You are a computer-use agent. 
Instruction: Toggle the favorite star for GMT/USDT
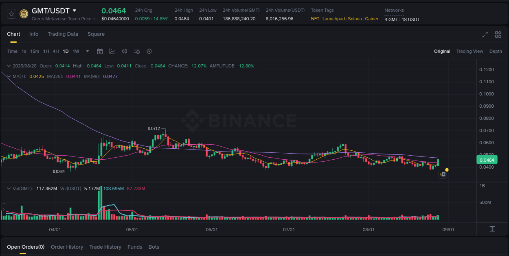click(x=11, y=13)
